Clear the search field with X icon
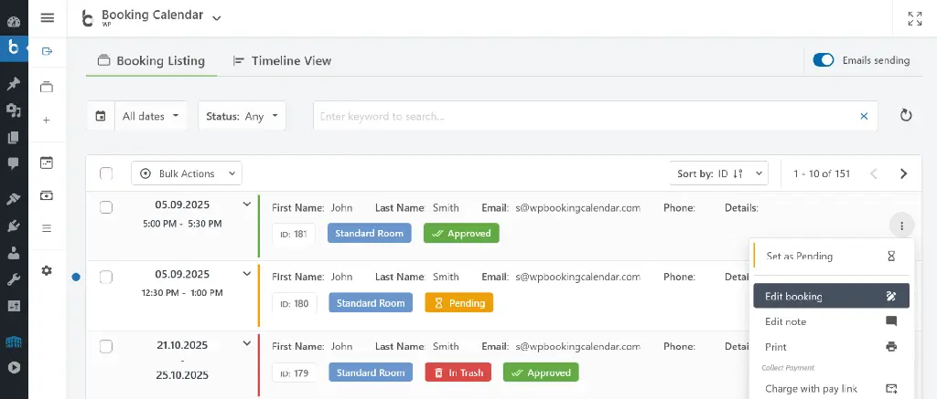 (863, 116)
